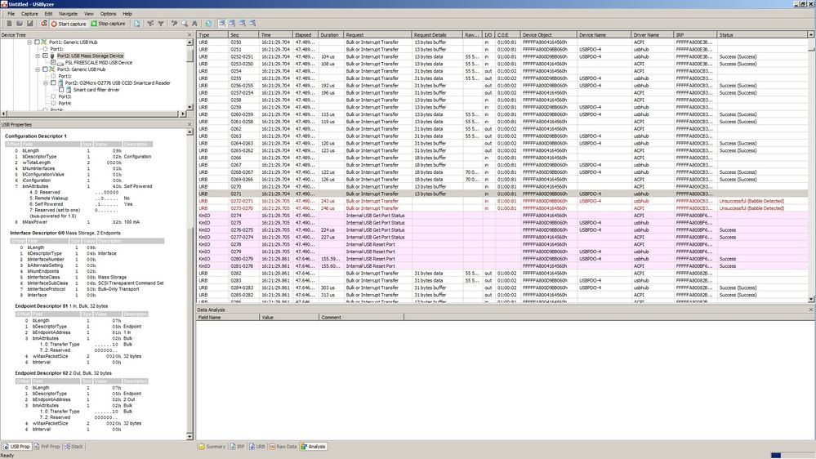Collapse the Port1: Generic USB Hub node
816x459 pixels.
(29, 42)
